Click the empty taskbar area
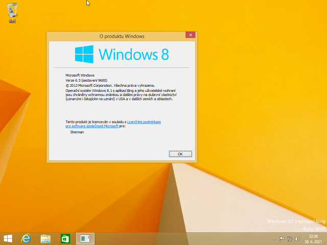The image size is (327, 245). pyautogui.click(x=179, y=238)
